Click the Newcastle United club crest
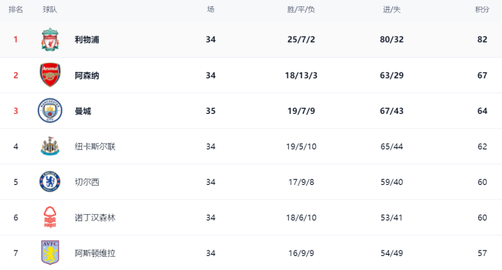Screen dimensions: 502x270 coord(50,146)
